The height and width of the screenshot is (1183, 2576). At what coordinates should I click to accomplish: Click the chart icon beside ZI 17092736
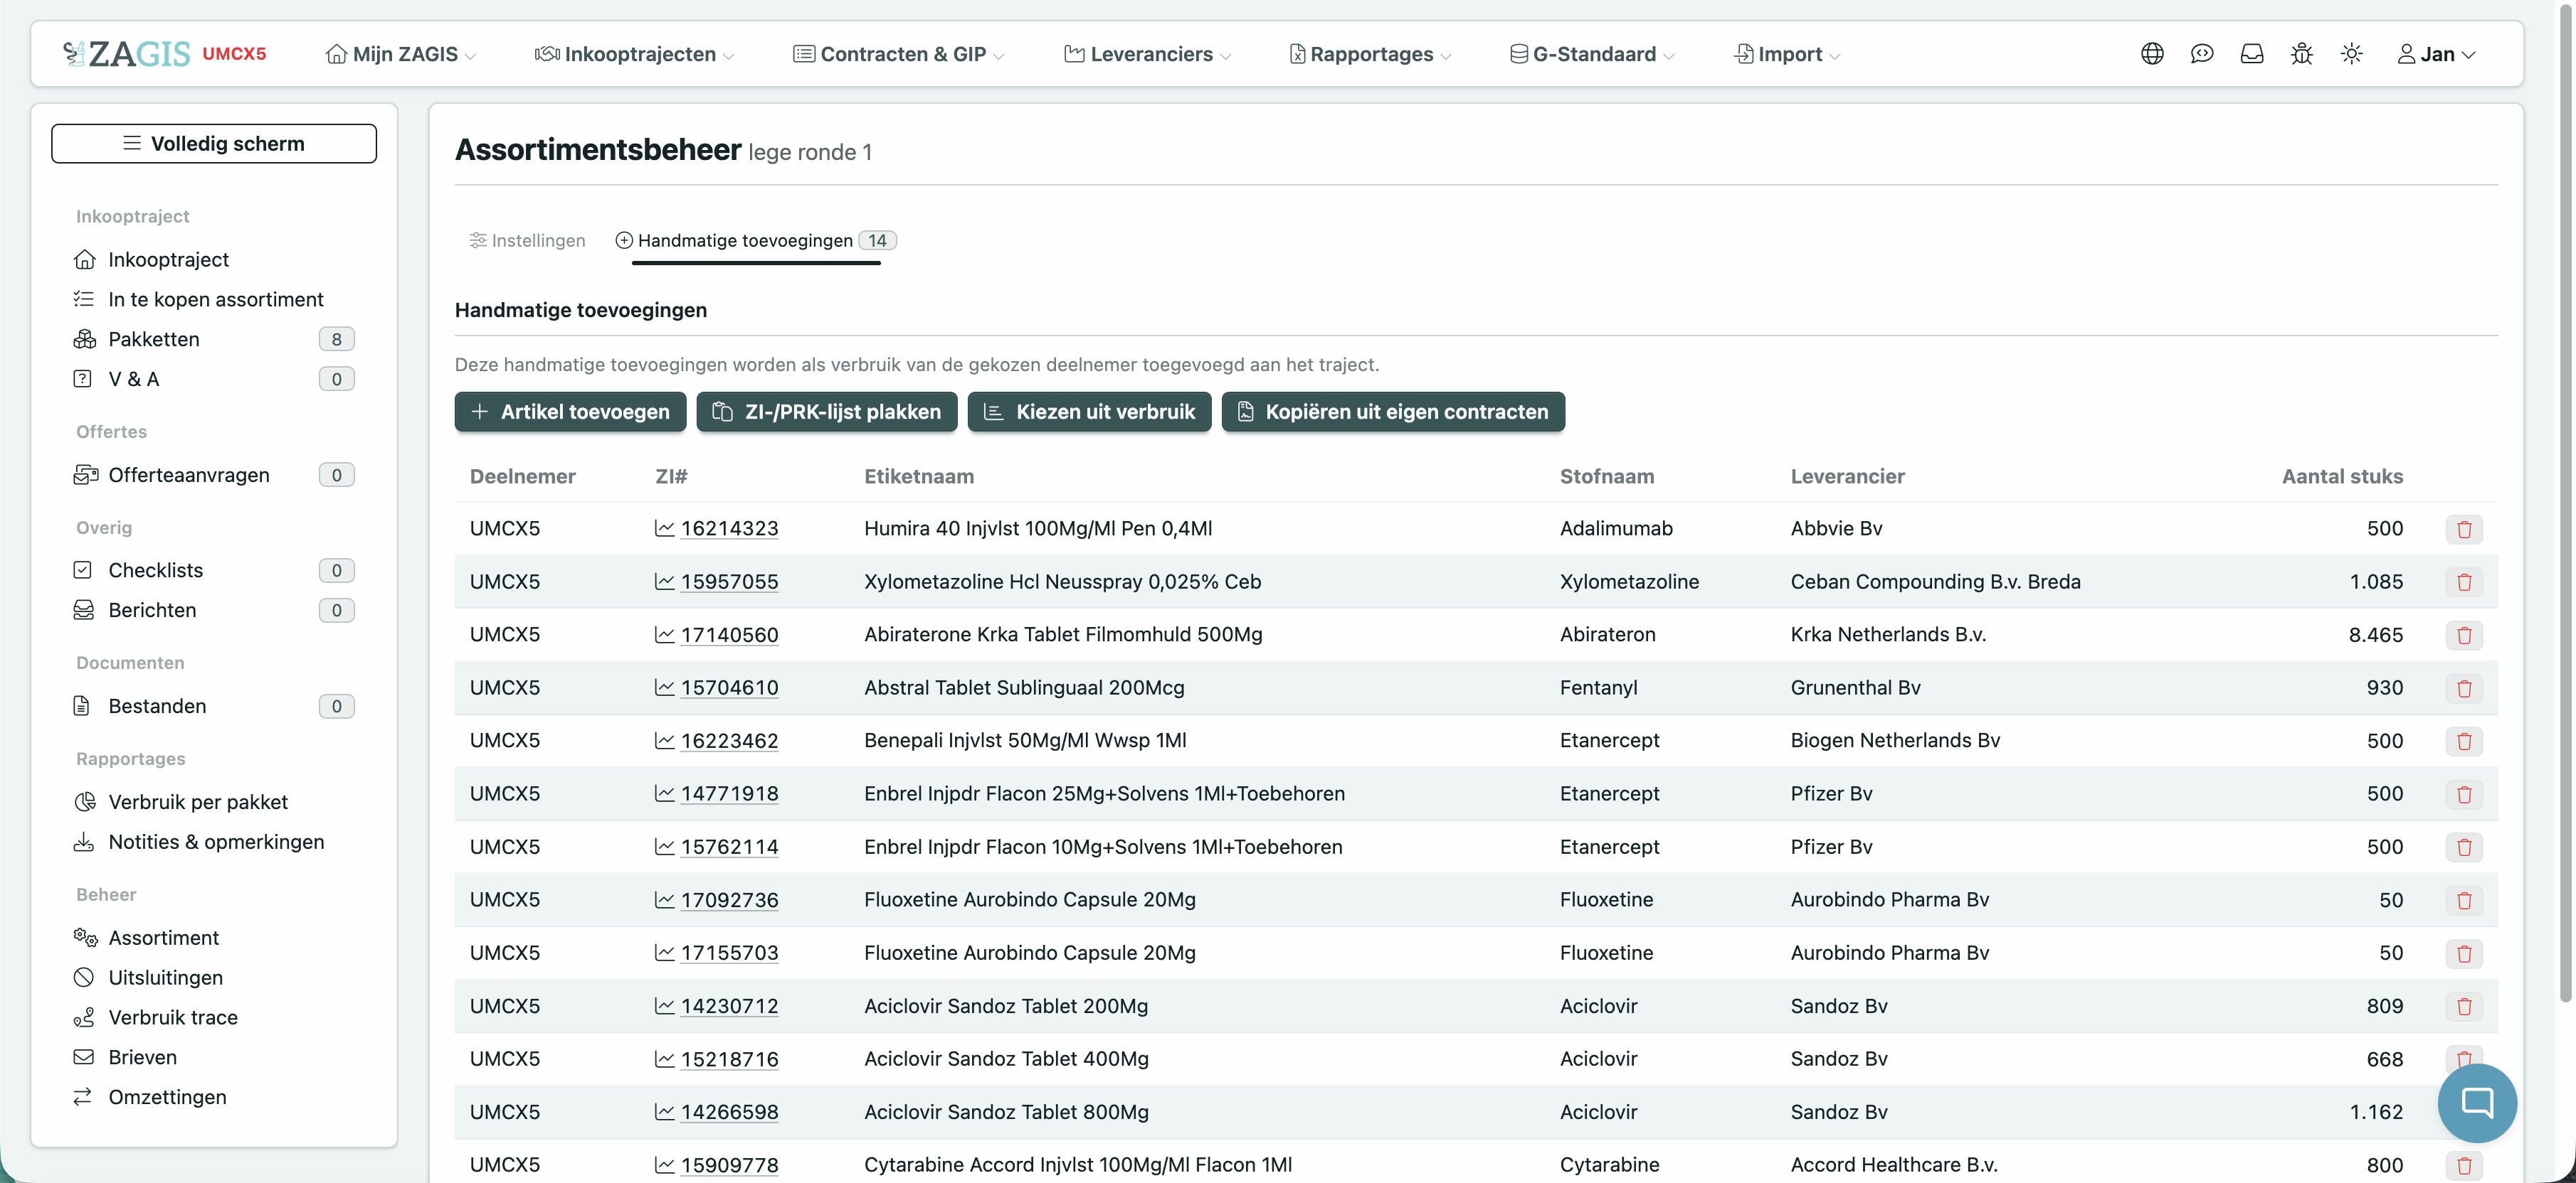pos(664,899)
